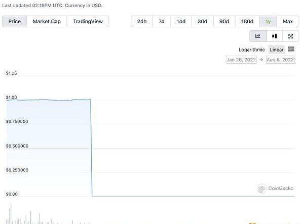Set the chart range to 24h

click(x=142, y=21)
